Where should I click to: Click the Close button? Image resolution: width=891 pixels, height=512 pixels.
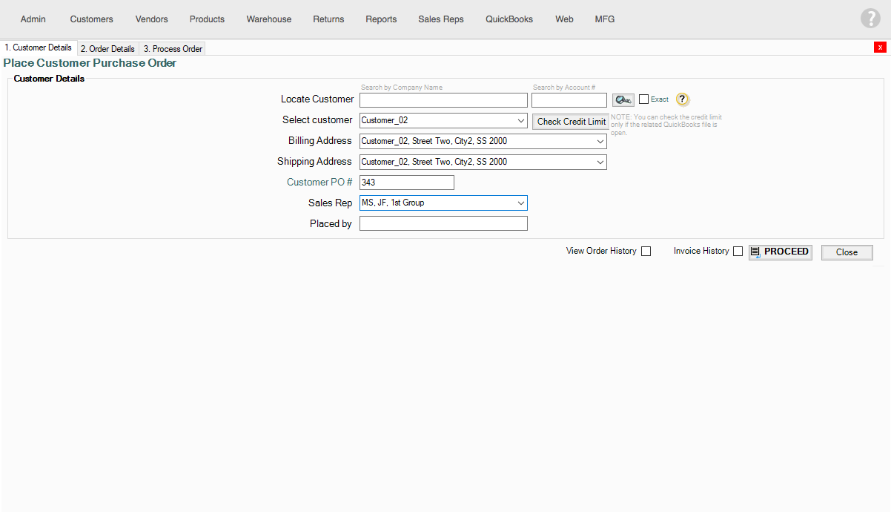coord(847,252)
